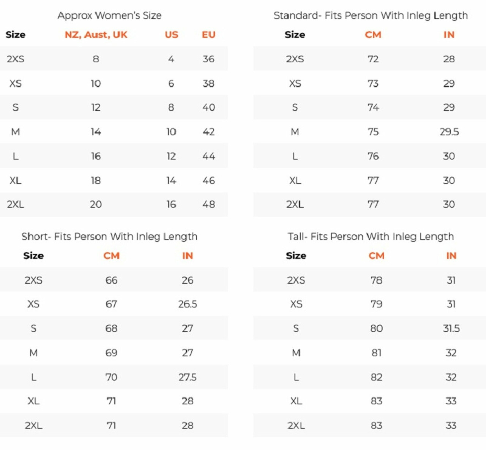
Task: Click the IN header in the Tall table
Action: [x=451, y=256]
